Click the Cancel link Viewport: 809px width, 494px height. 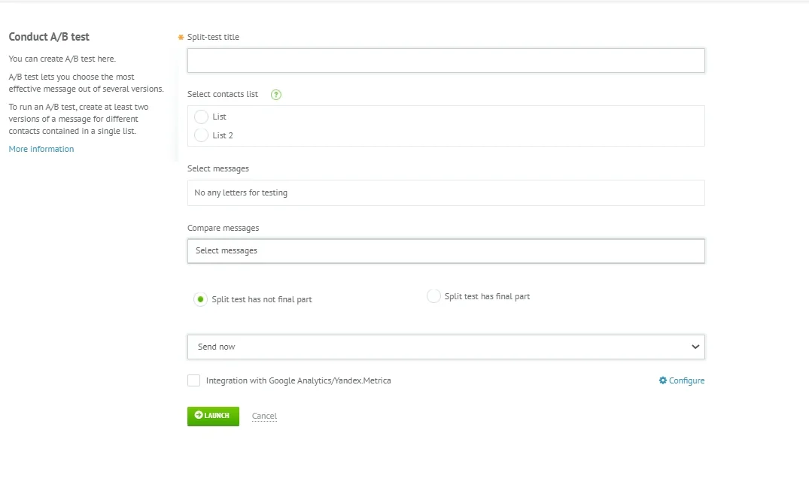click(264, 416)
